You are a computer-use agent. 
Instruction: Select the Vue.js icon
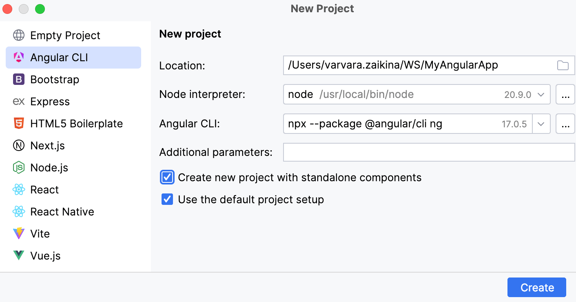click(x=18, y=255)
